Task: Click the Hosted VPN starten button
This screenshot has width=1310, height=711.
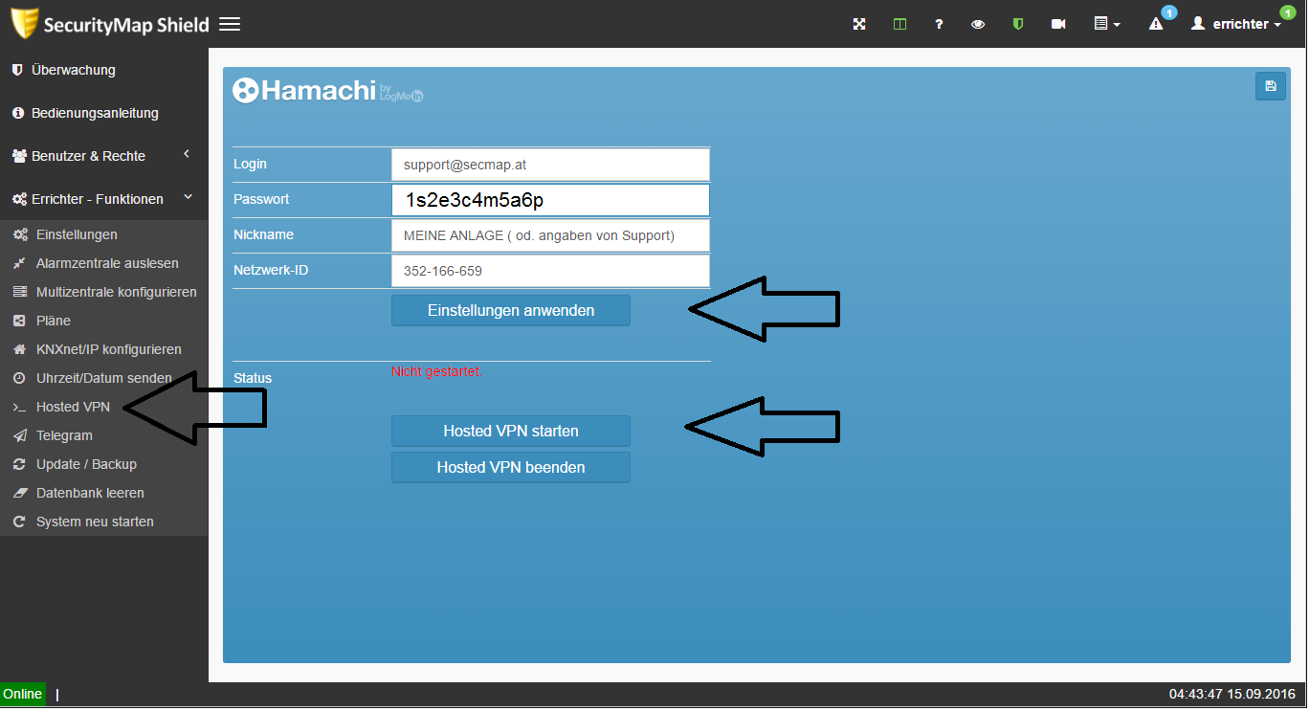Action: (511, 431)
